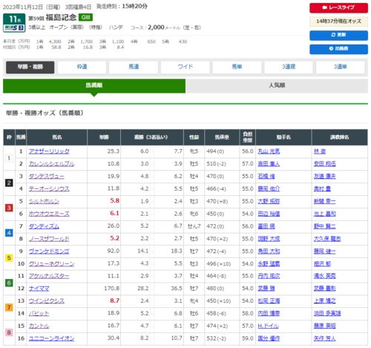Viewport: 371px width, 348px height.
Task: Click the 更新 refresh button
Action: [x=338, y=35]
